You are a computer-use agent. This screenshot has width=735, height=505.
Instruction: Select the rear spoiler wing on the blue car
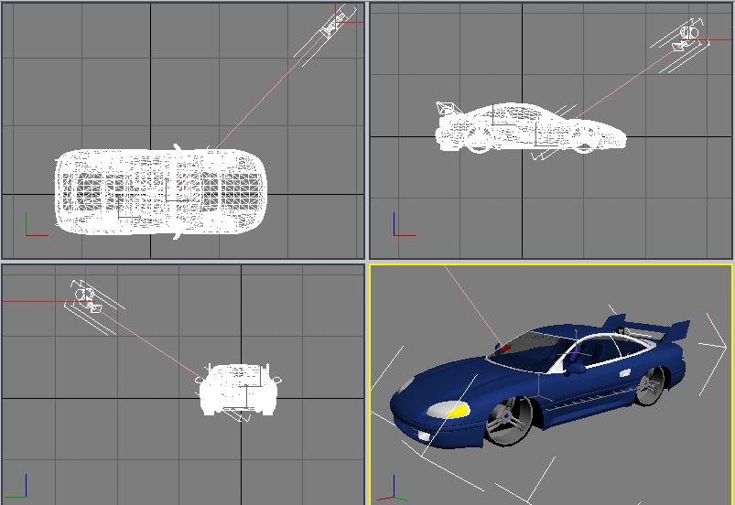click(x=648, y=327)
